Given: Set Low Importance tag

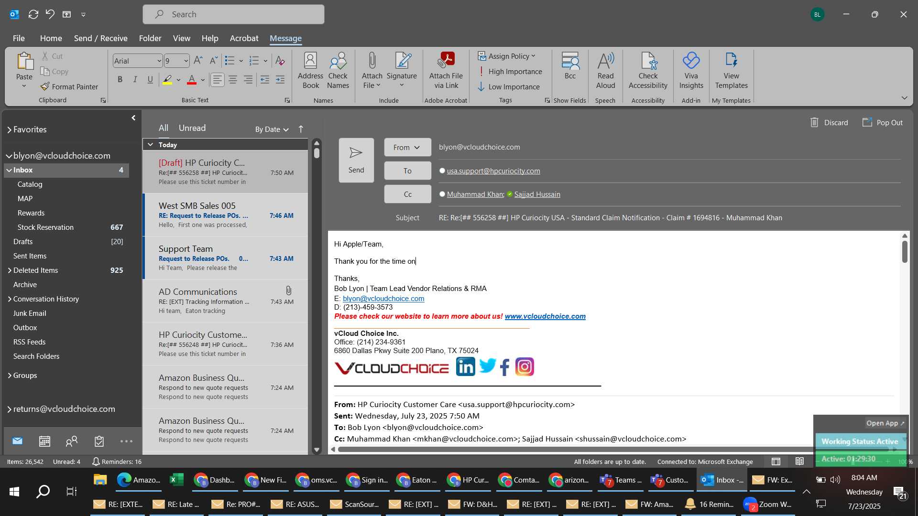Looking at the screenshot, I should [x=509, y=86].
